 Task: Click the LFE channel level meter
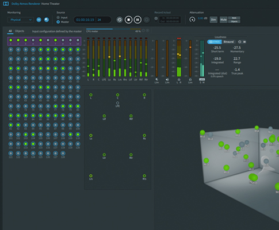104,58
